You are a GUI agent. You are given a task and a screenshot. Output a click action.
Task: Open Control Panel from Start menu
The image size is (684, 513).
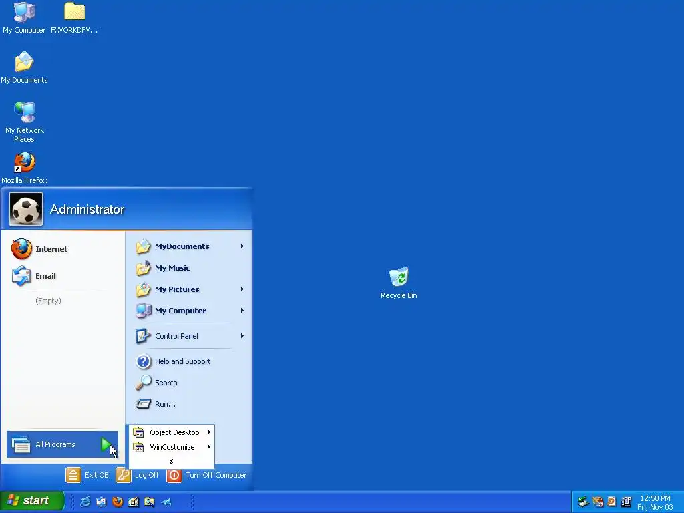(x=190, y=336)
